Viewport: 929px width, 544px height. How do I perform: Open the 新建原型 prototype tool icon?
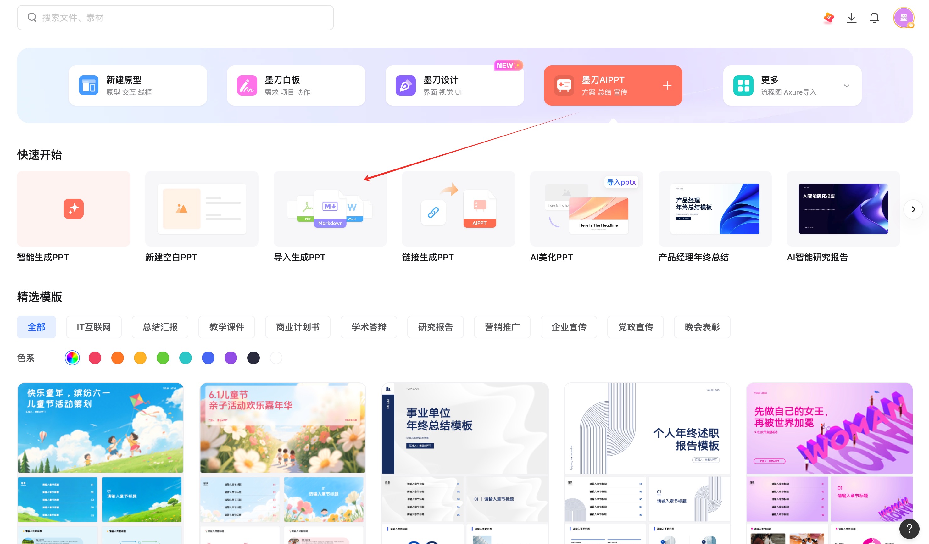point(88,85)
